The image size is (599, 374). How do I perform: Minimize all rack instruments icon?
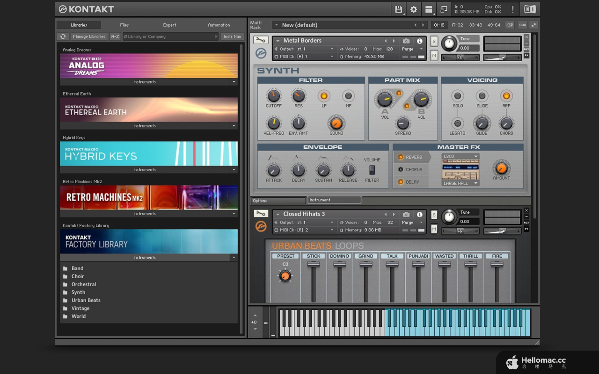(x=534, y=25)
